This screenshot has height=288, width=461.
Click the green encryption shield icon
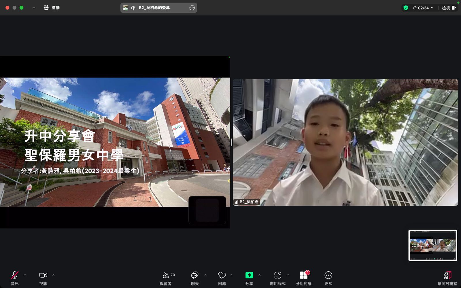coord(406,8)
